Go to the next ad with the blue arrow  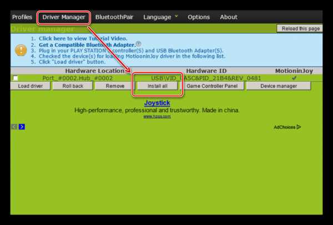pyautogui.click(x=22, y=127)
